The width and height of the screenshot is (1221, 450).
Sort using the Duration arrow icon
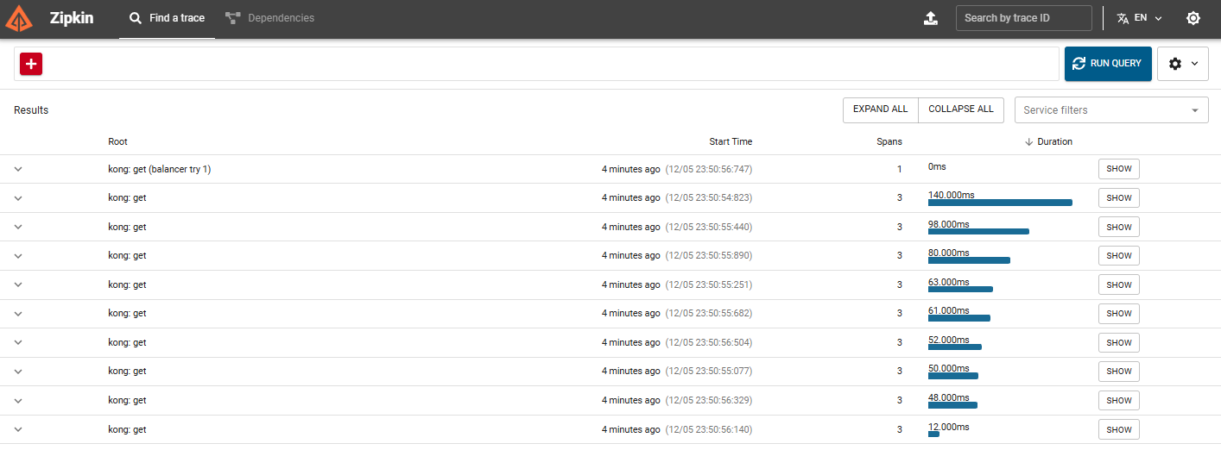(1028, 141)
